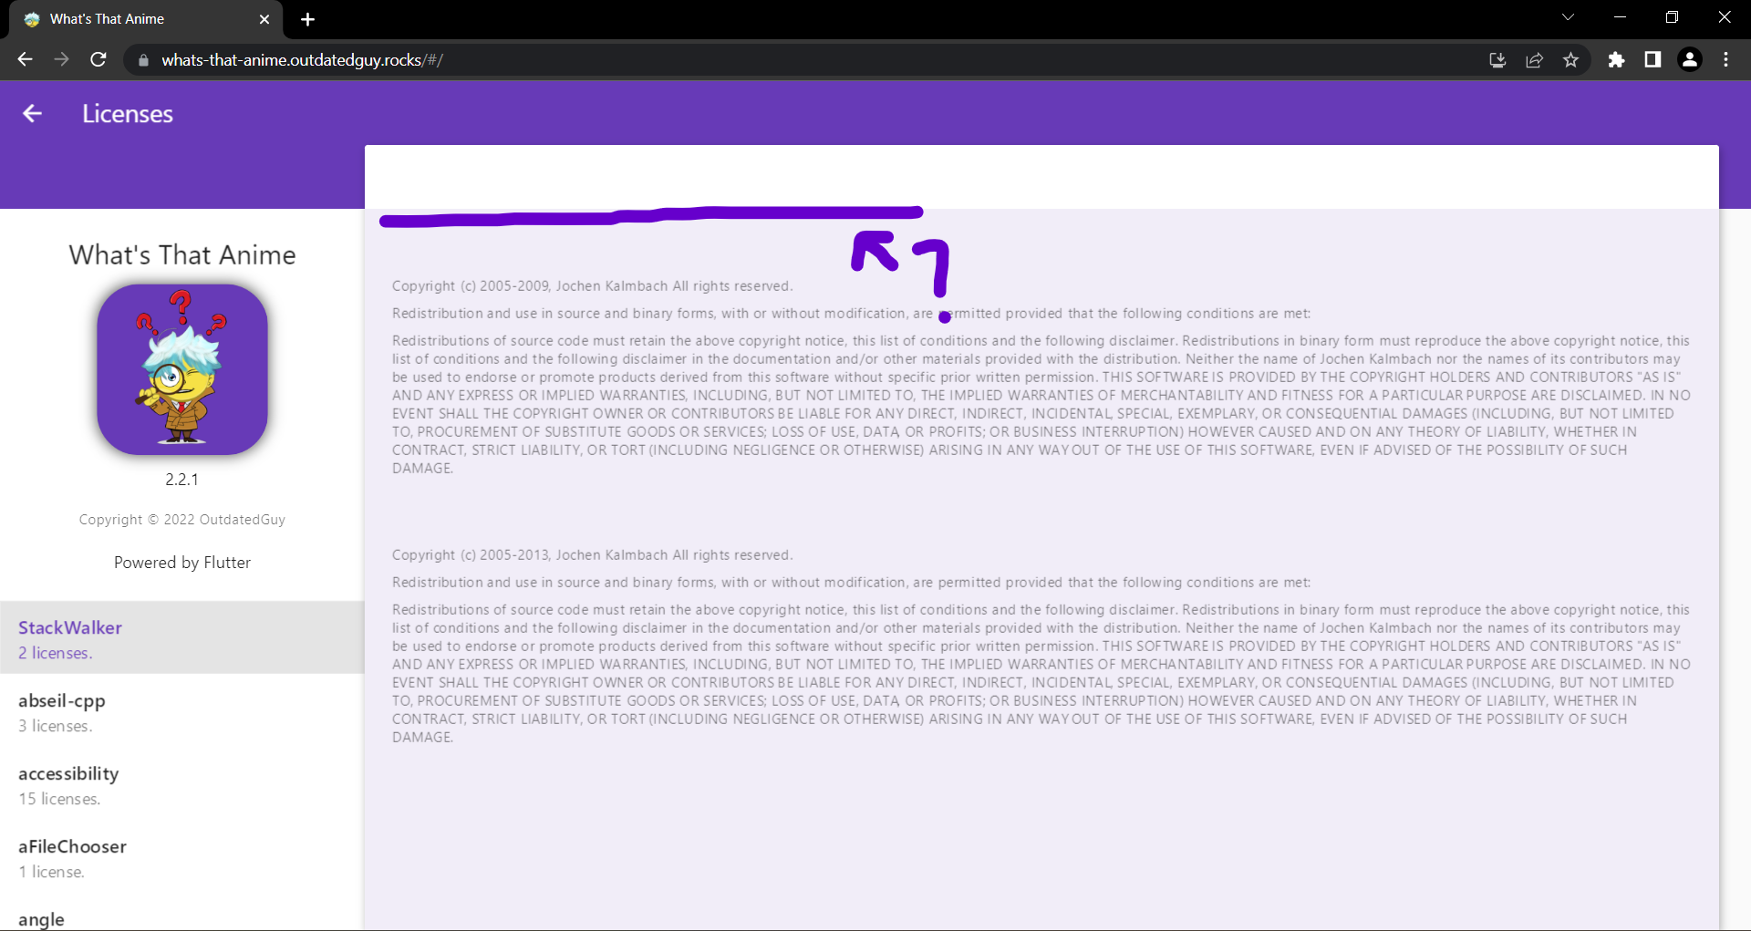
Task: Open the tab search chevron
Action: (x=1568, y=16)
